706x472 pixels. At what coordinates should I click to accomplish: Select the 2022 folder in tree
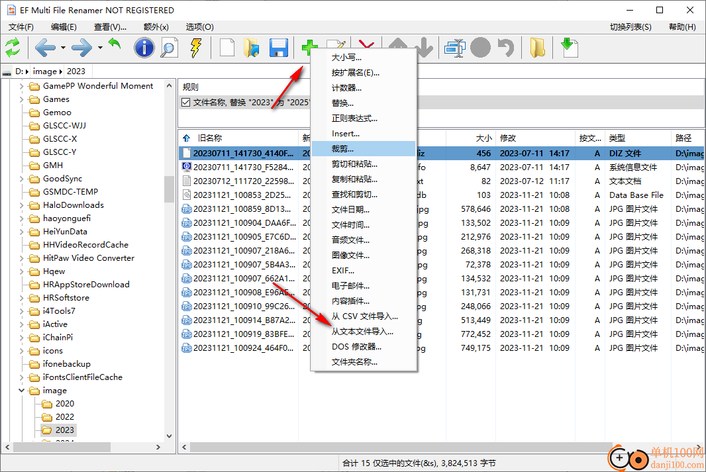(x=65, y=417)
